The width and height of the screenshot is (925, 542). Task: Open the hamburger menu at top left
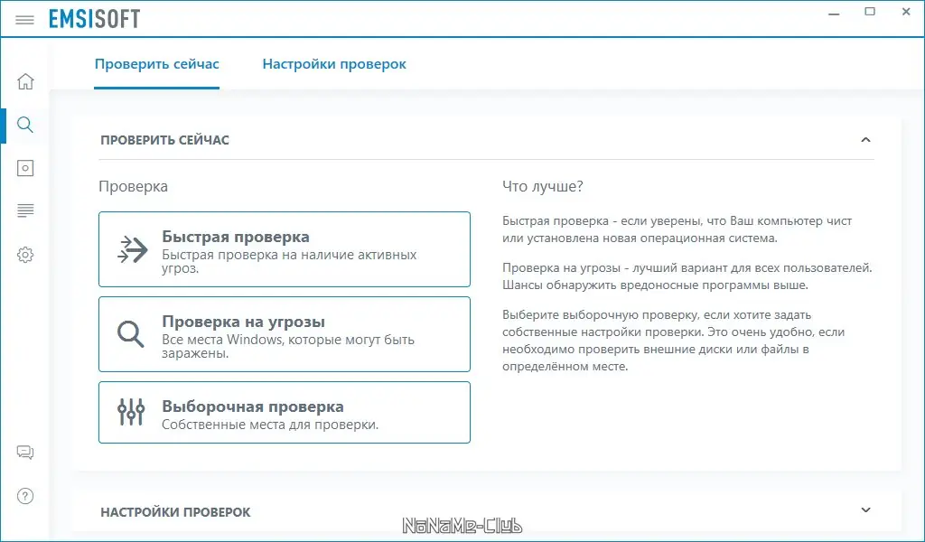point(24,18)
